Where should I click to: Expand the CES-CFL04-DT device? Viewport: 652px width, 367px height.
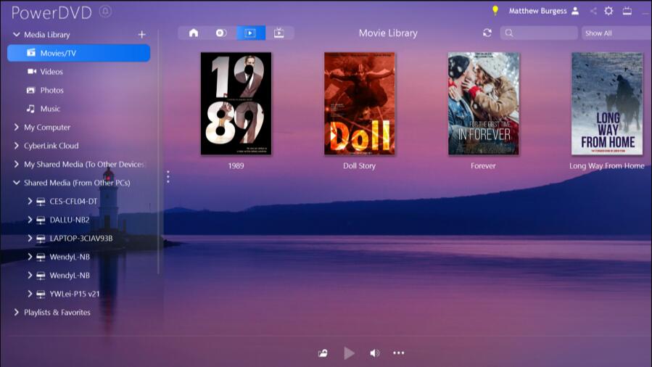pyautogui.click(x=30, y=201)
